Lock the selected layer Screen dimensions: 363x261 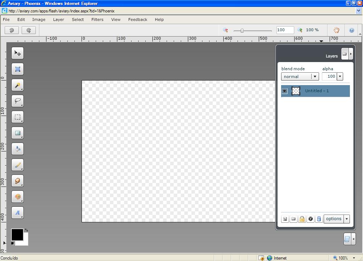click(x=302, y=219)
